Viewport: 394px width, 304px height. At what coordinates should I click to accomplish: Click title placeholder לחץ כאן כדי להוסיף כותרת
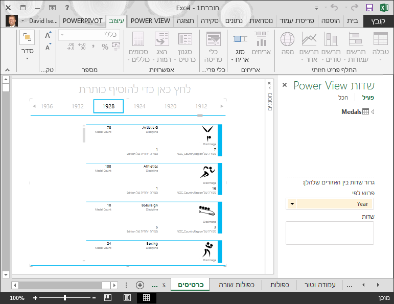[x=135, y=89]
